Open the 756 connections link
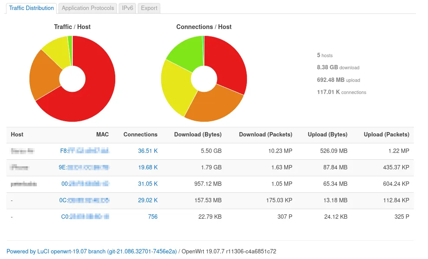The height and width of the screenshot is (259, 428). (x=152, y=217)
